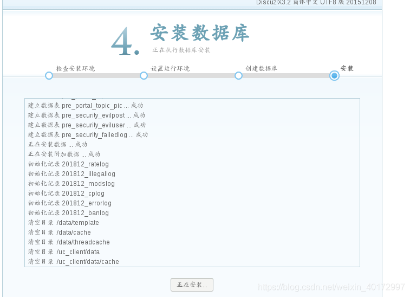410x297 pixels.
Task: Click log line 201812_cplog
Action: click(66, 193)
